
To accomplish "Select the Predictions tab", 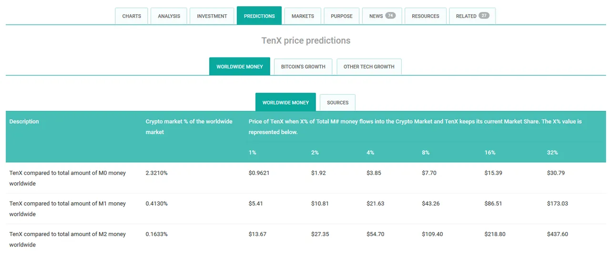I will (x=259, y=16).
